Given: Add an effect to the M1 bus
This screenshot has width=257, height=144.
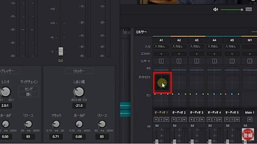Looking at the screenshot, I should 250,54.
